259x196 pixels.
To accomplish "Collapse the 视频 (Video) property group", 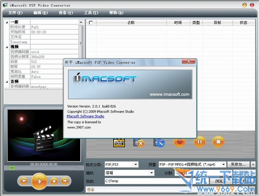I will [x=7, y=47].
